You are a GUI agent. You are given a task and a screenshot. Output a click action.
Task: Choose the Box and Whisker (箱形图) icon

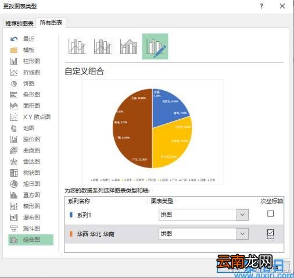coord(14,206)
